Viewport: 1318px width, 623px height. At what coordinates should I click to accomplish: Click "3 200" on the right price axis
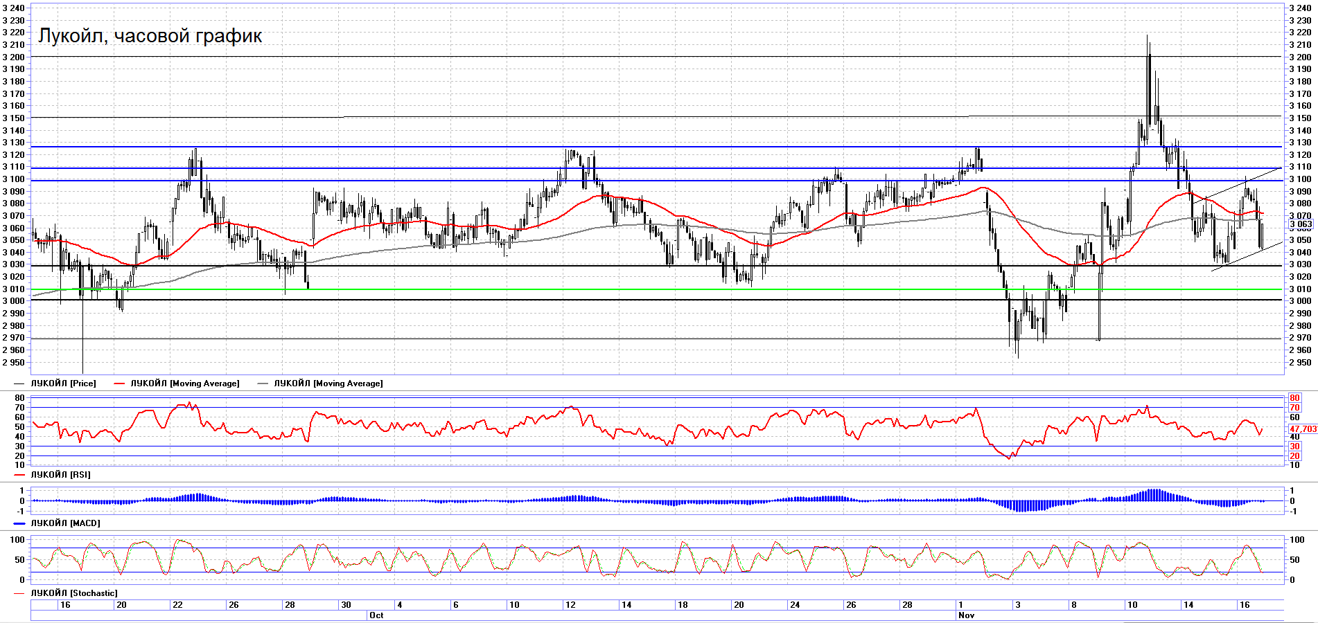click(1300, 57)
